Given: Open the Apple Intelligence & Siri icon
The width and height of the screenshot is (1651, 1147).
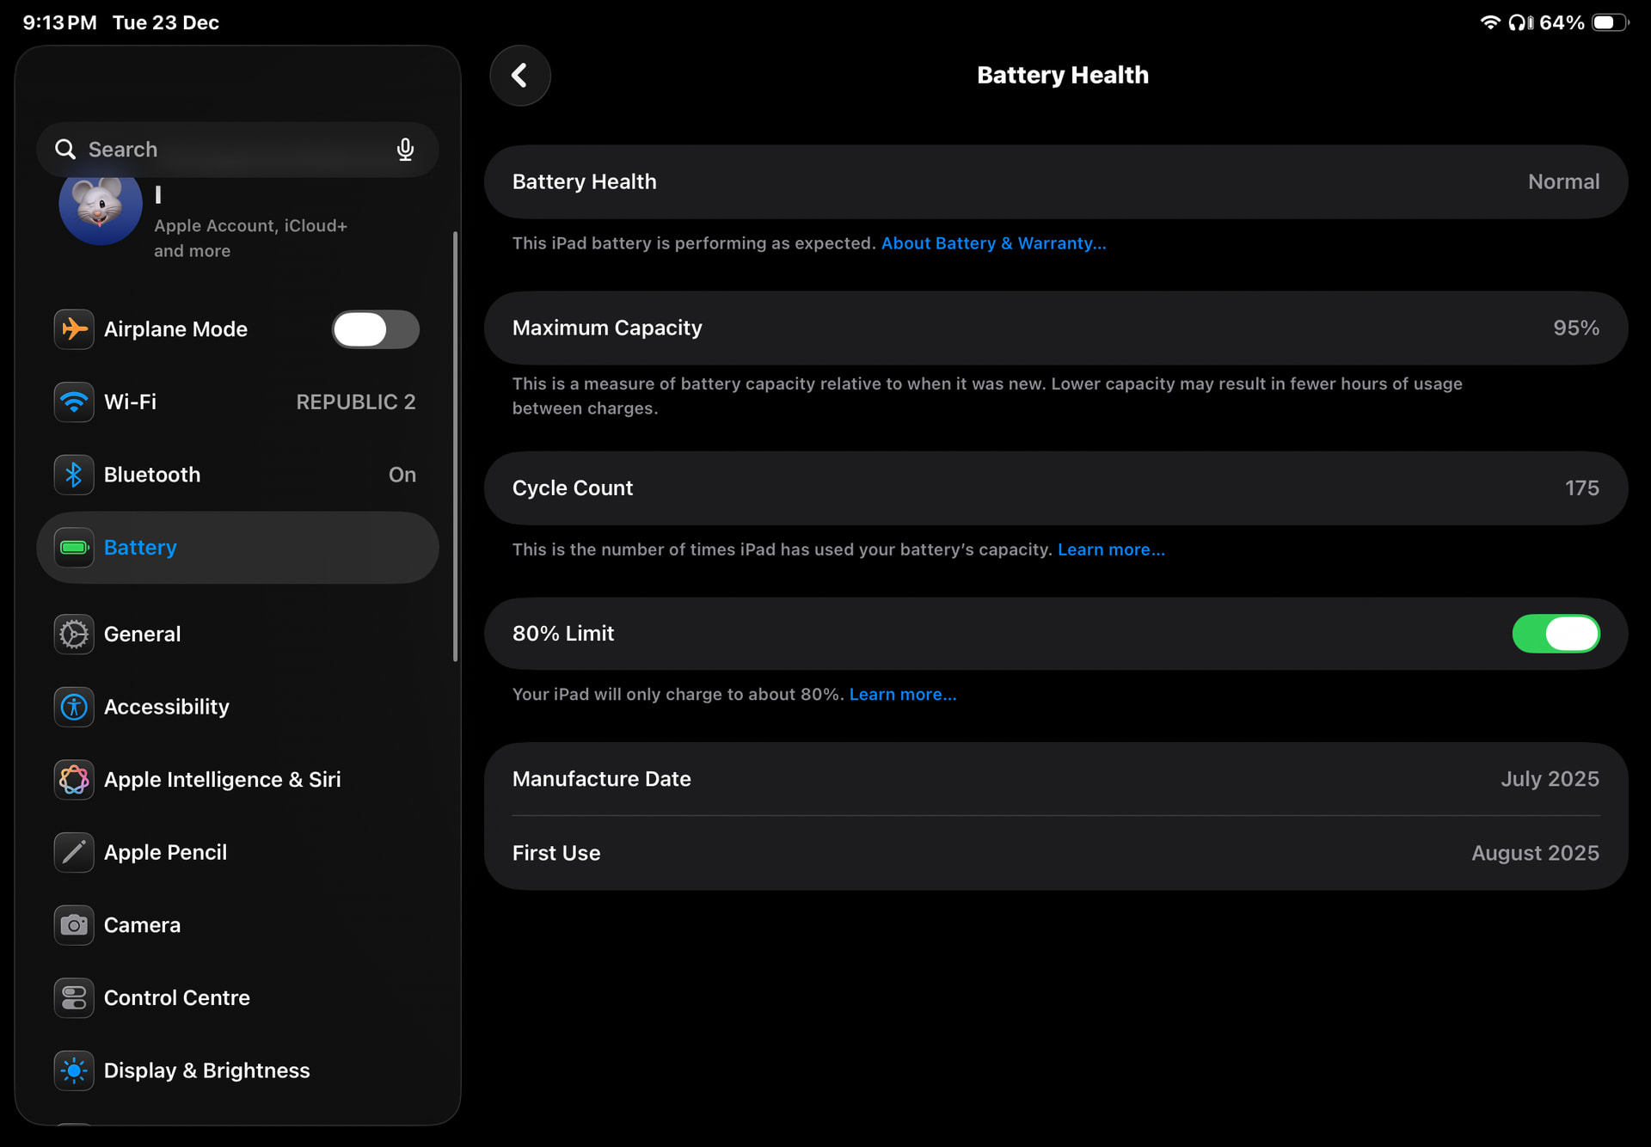Looking at the screenshot, I should point(74,780).
